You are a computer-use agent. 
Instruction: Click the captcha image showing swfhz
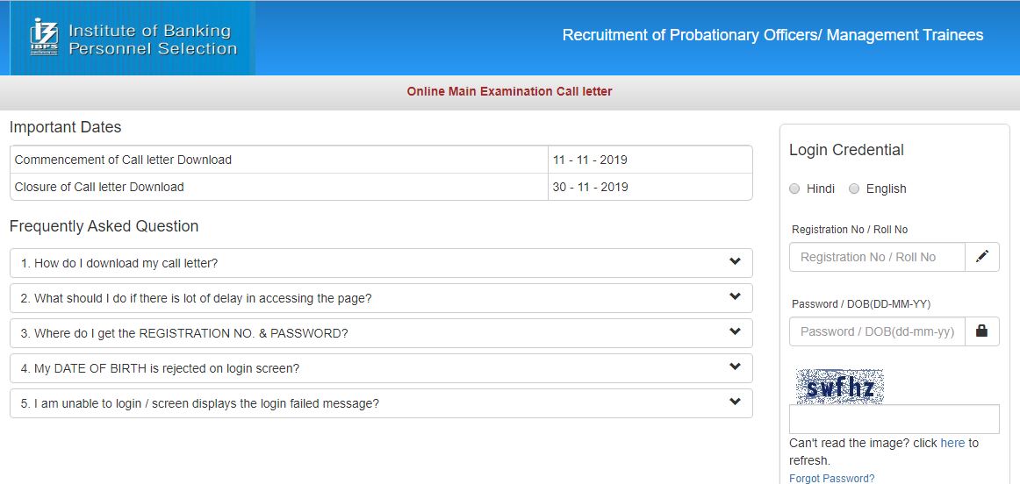click(x=839, y=387)
